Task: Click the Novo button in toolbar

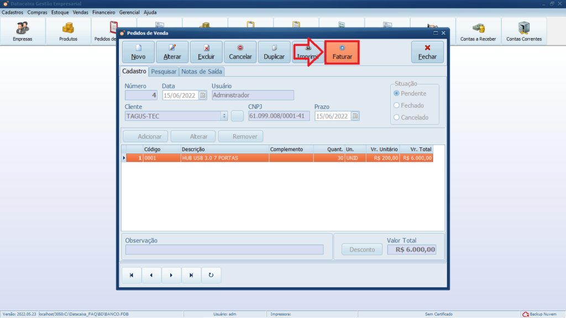Action: (x=138, y=52)
